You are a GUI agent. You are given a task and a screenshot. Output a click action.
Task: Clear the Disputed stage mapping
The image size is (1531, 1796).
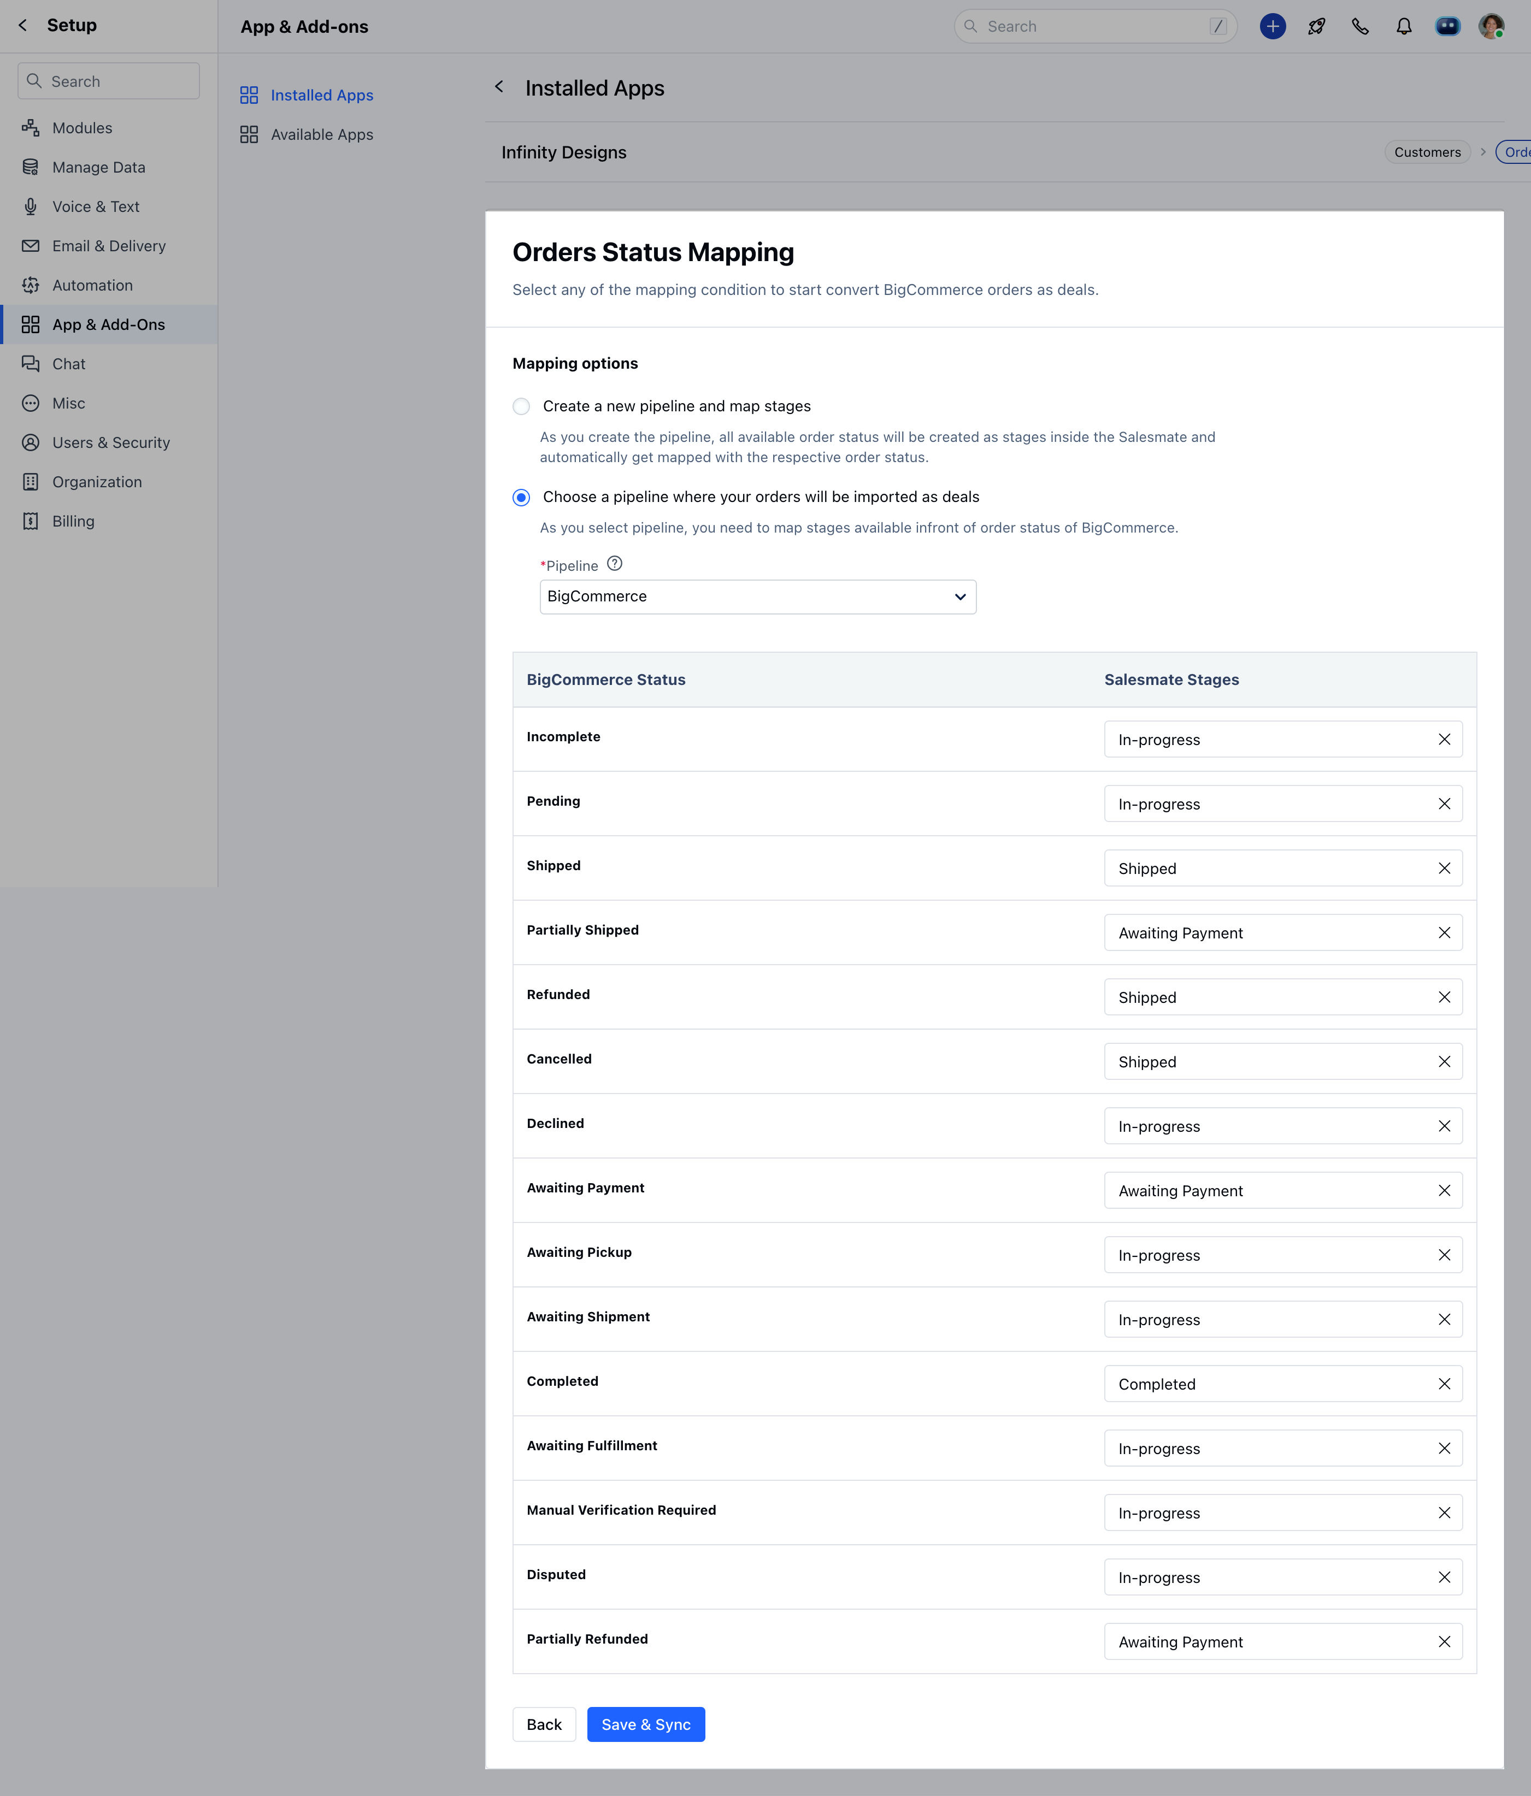pos(1444,1577)
